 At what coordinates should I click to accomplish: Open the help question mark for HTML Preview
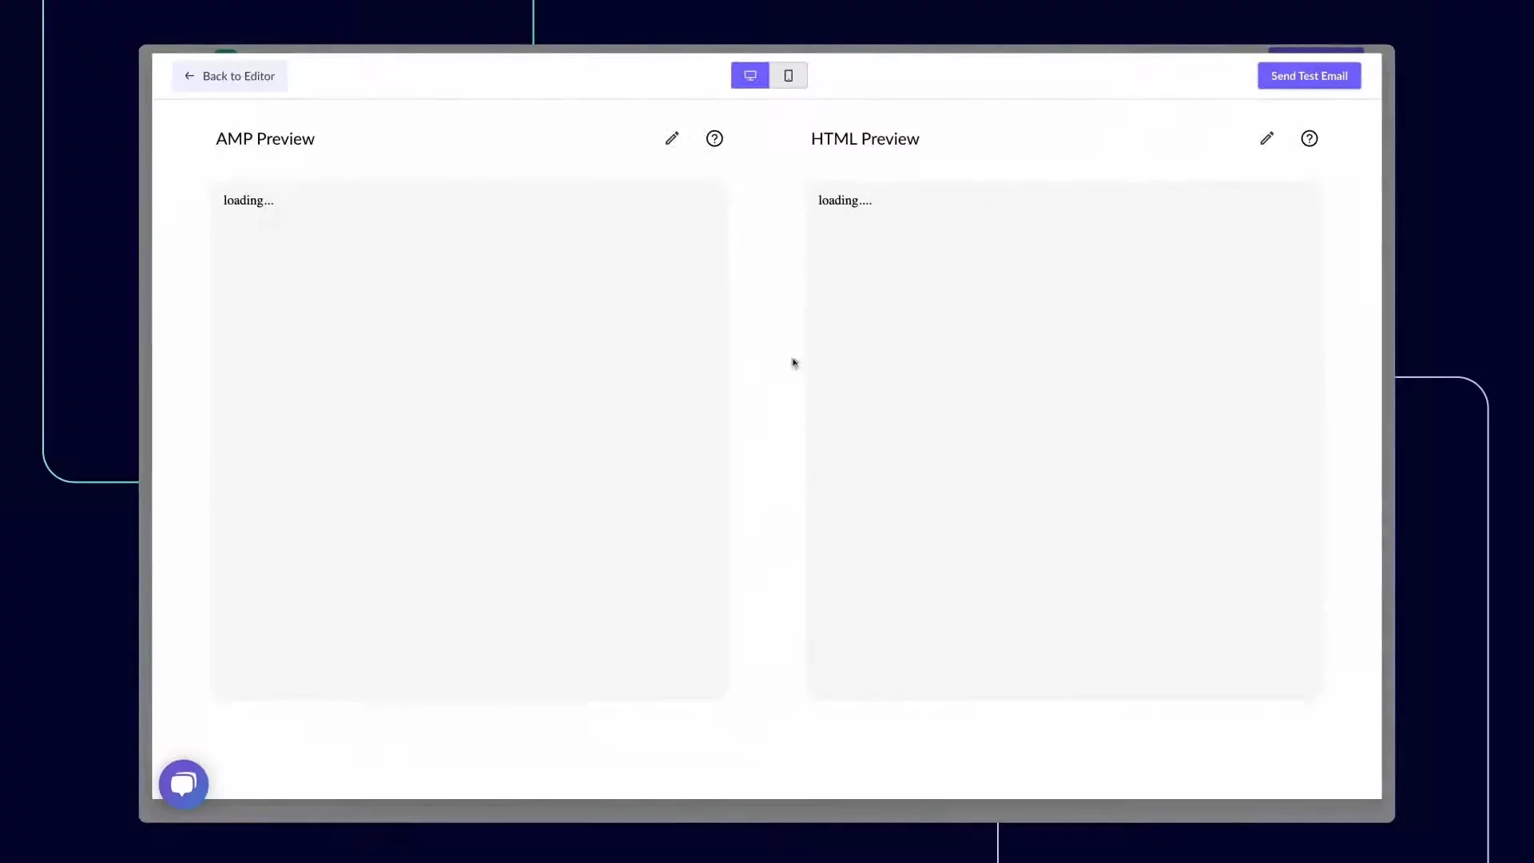1309,138
